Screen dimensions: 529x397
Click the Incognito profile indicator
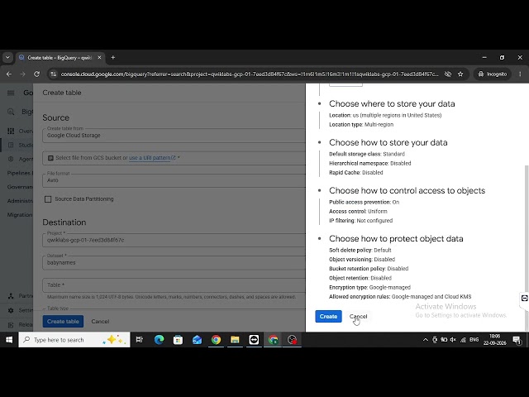pyautogui.click(x=493, y=74)
